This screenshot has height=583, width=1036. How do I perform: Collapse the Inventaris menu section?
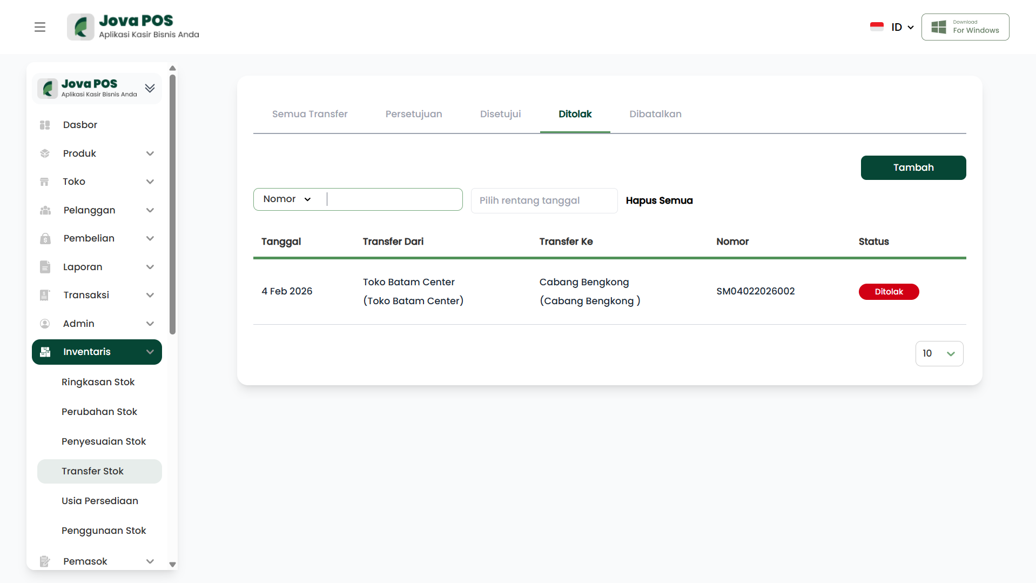(150, 352)
